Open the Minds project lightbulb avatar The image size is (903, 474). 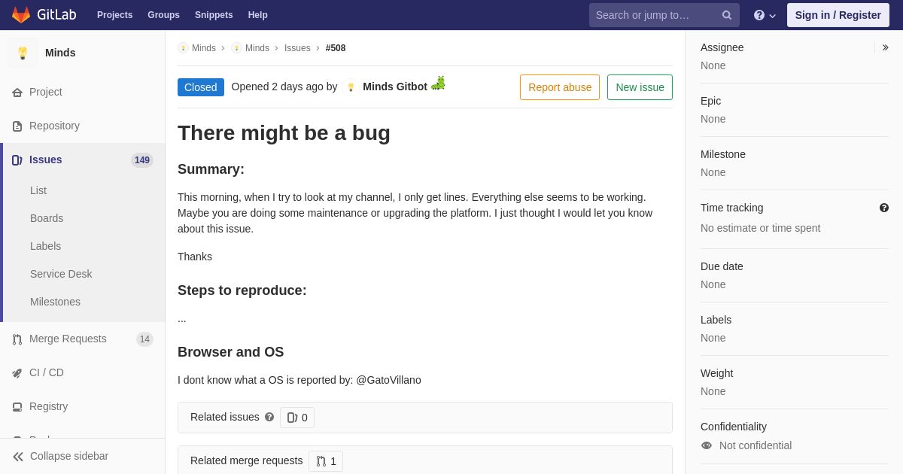click(x=23, y=53)
